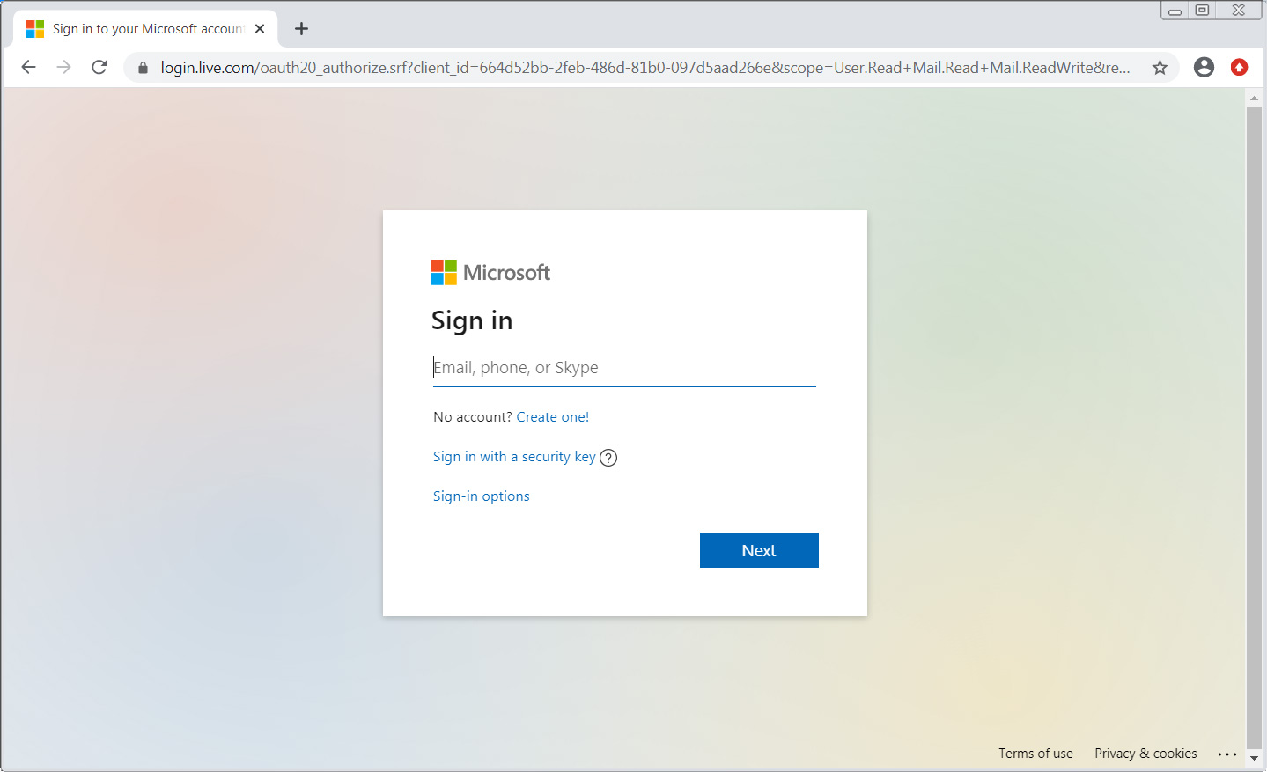Image resolution: width=1267 pixels, height=772 pixels.
Task: Click the scrollbar up arrow
Action: pos(1254,98)
